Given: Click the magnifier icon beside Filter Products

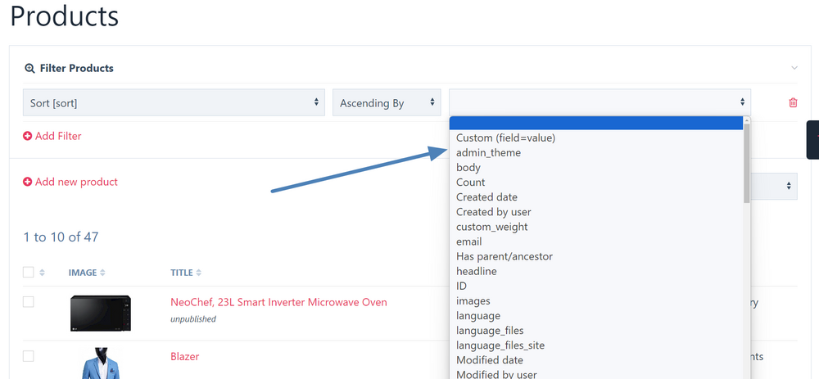Looking at the screenshot, I should point(29,69).
